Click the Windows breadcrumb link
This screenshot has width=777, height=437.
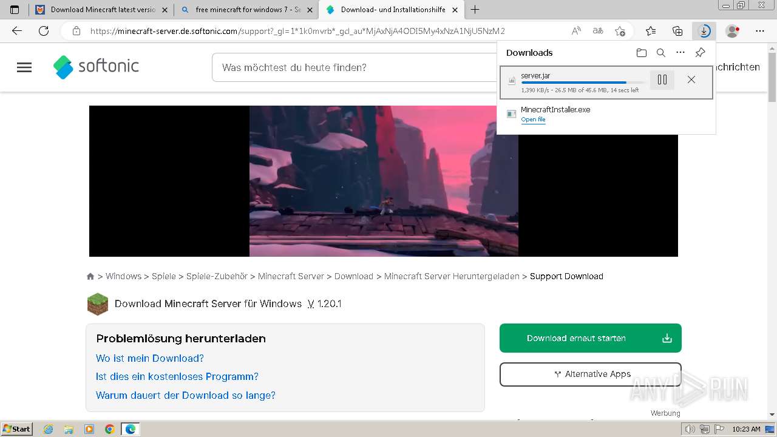point(123,276)
